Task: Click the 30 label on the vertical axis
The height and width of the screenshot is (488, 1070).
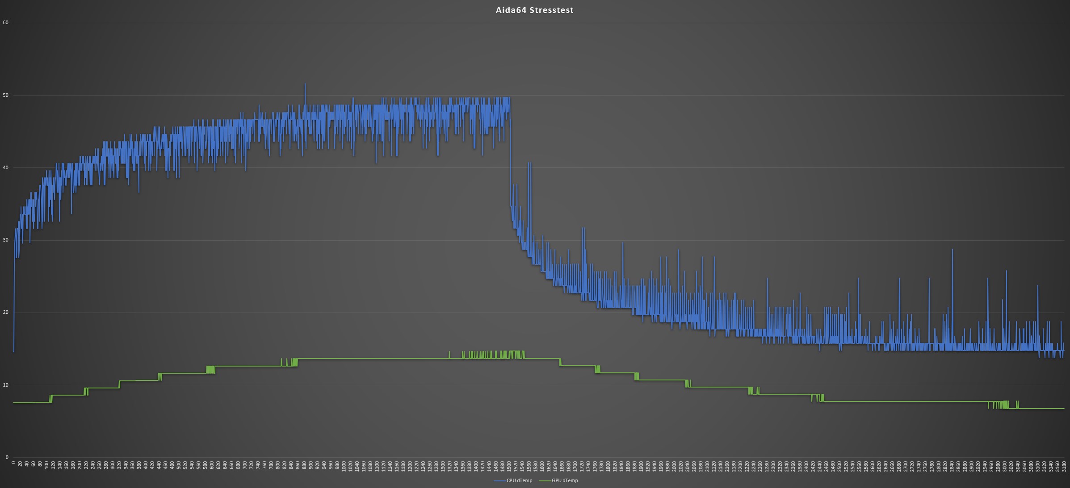Action: (x=5, y=240)
